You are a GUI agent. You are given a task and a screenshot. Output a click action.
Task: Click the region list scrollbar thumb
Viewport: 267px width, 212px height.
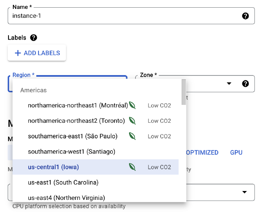tap(184, 92)
